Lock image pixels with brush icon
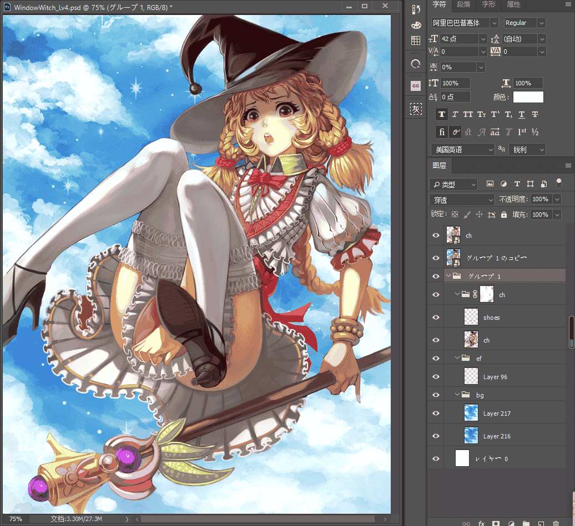Image resolution: width=575 pixels, height=526 pixels. click(467, 215)
